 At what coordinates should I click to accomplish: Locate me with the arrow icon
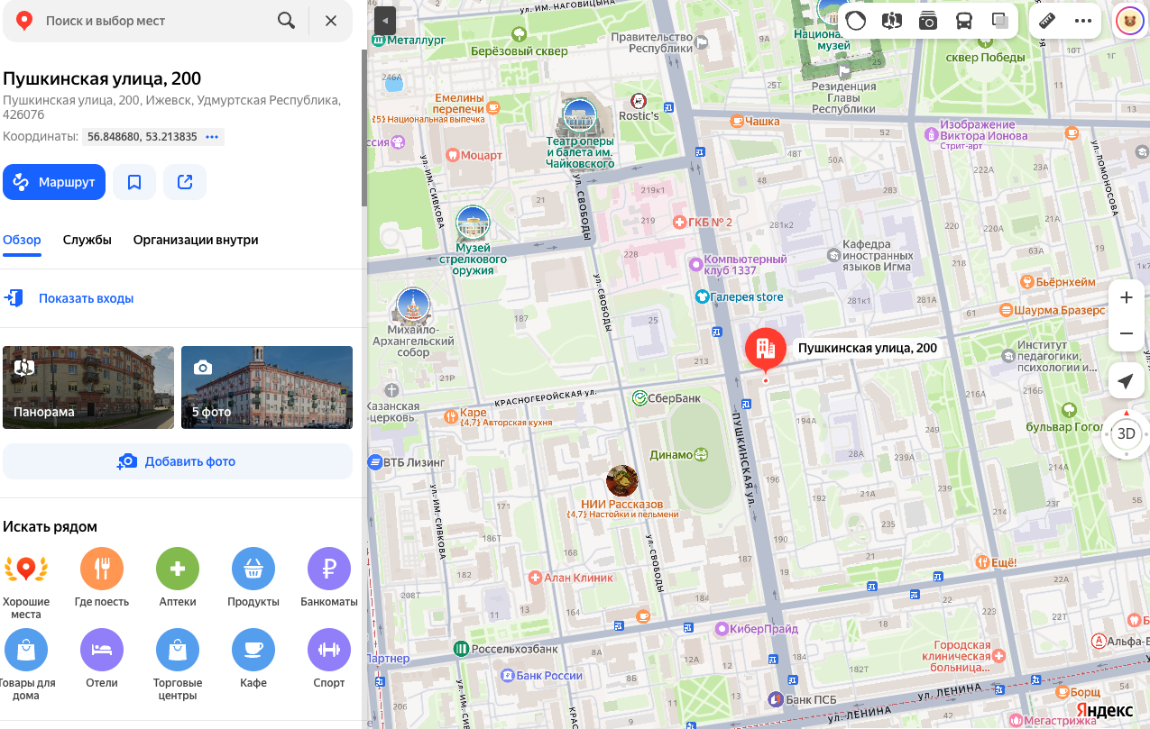(x=1126, y=381)
